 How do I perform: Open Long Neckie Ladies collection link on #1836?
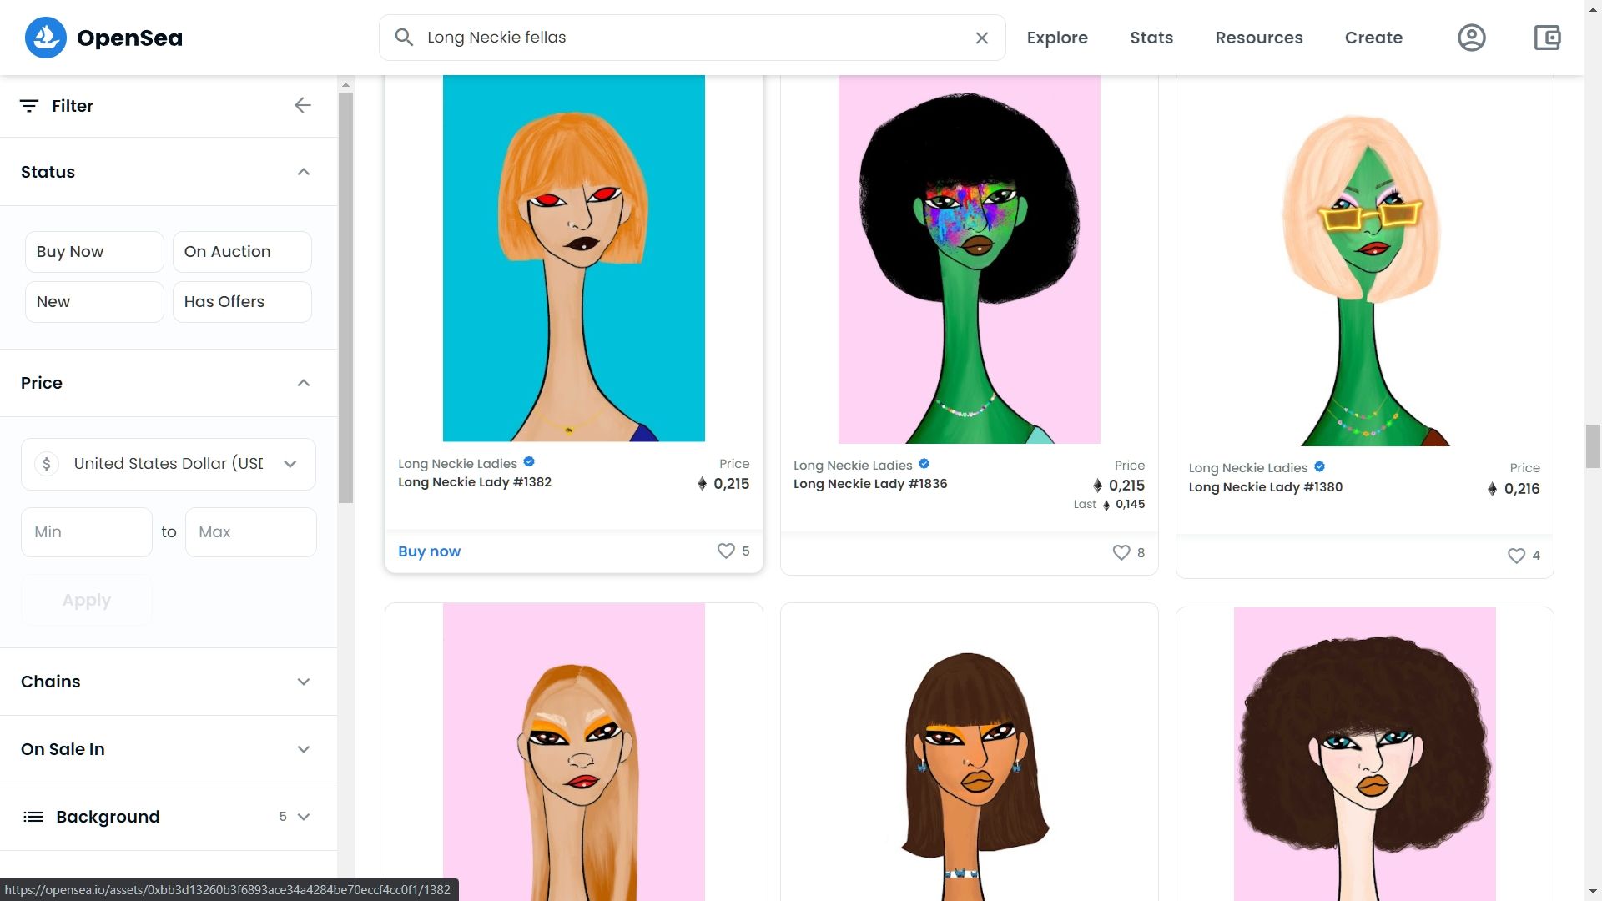pyautogui.click(x=853, y=466)
